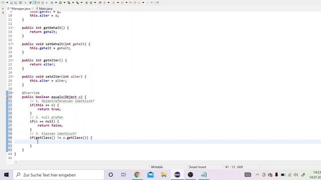Expand the Coverage dropdown arrow

click(73, 2)
